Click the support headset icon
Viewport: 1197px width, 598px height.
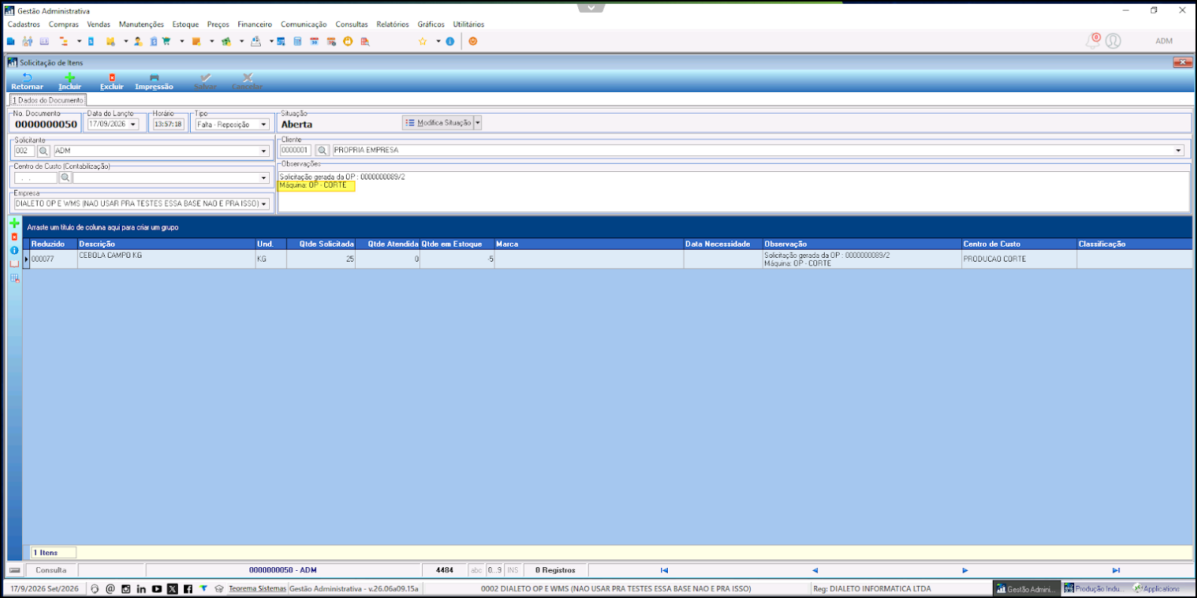(94, 589)
